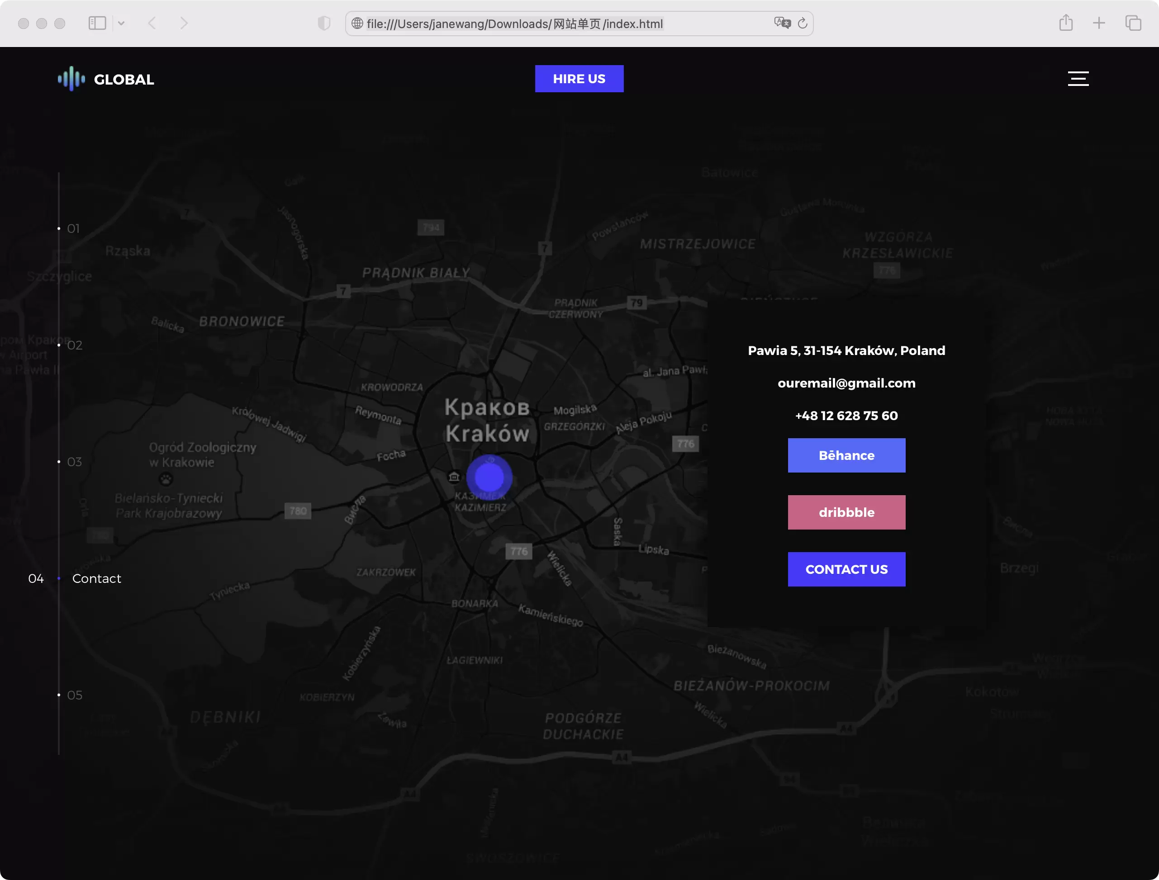Focus the URL address field
Viewport: 1159px width, 880px height.
579,24
